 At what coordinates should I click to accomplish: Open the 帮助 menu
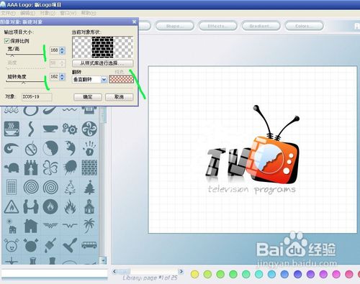pyautogui.click(x=89, y=13)
